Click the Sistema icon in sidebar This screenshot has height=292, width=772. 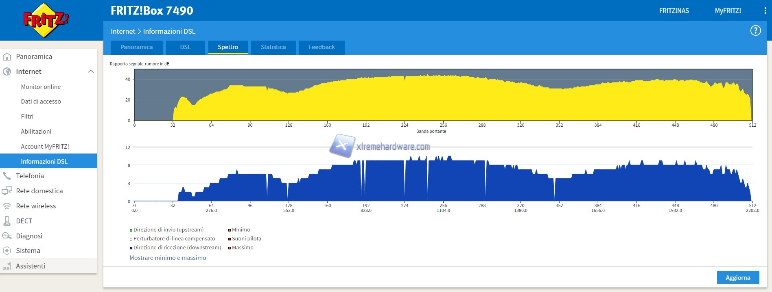[x=7, y=251]
